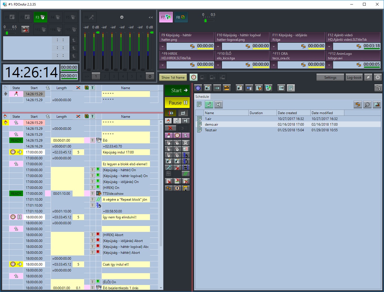Click the green Start button

coord(177,90)
